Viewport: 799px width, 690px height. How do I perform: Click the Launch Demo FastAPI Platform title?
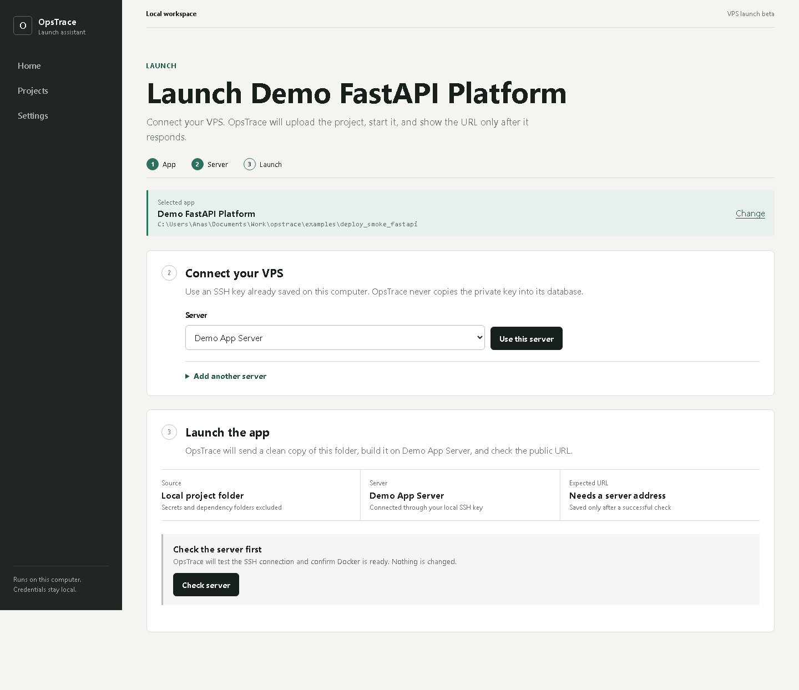click(x=357, y=93)
